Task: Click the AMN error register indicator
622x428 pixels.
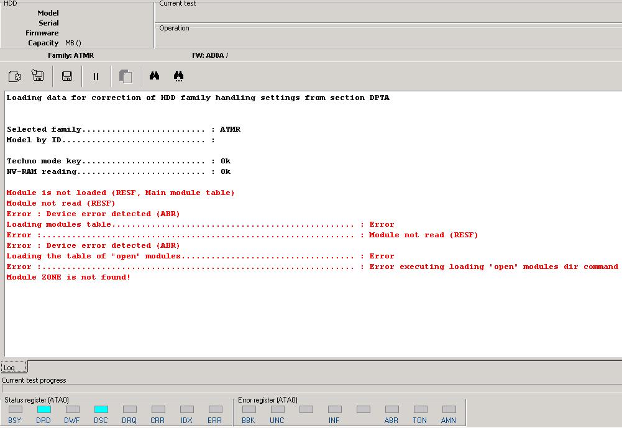Action: click(x=449, y=409)
